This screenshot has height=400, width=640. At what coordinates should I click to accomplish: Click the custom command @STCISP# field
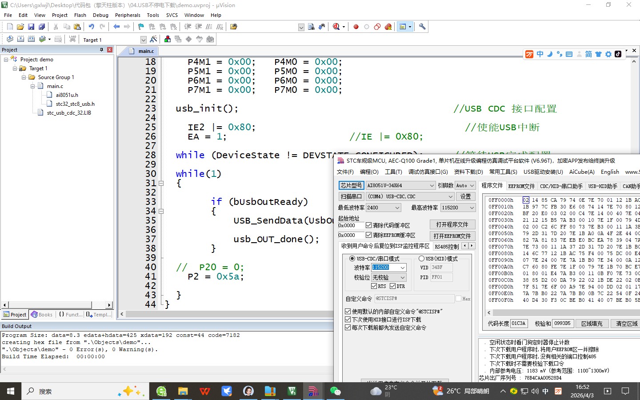[x=414, y=299]
